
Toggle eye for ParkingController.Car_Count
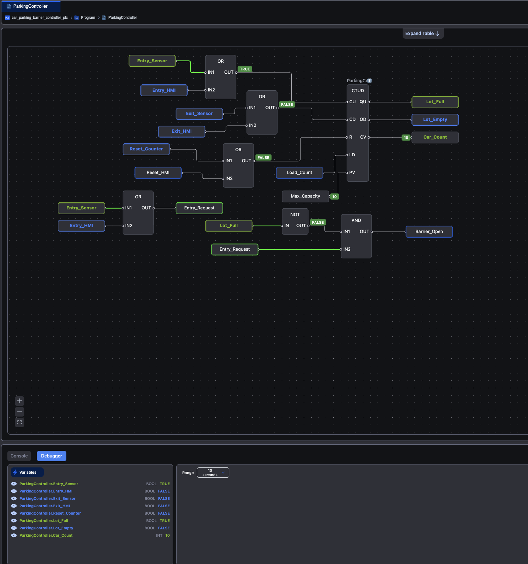coord(14,535)
